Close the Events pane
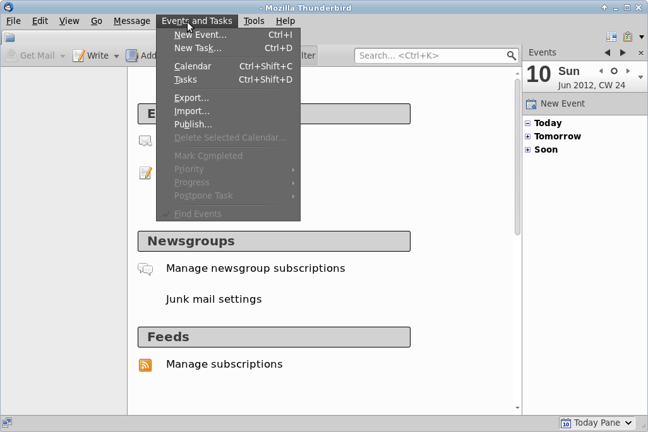 [x=640, y=52]
